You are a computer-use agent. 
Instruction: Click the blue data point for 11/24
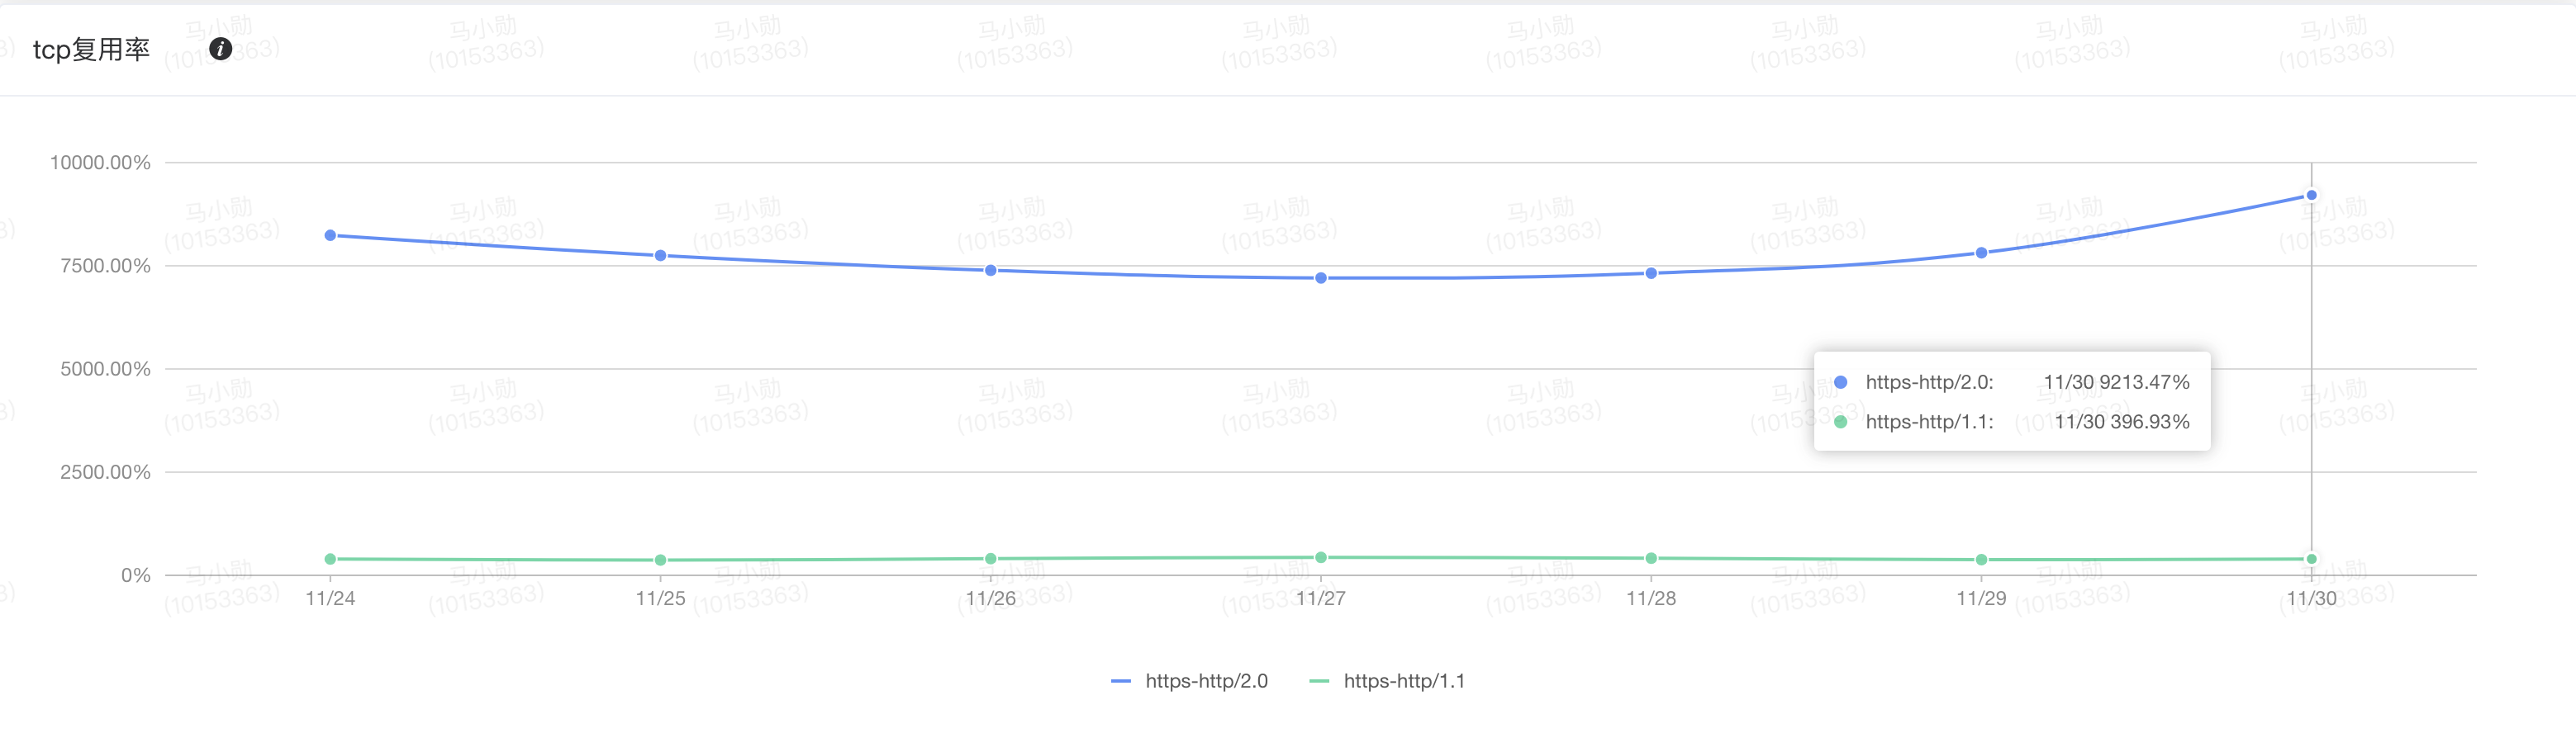(x=330, y=236)
